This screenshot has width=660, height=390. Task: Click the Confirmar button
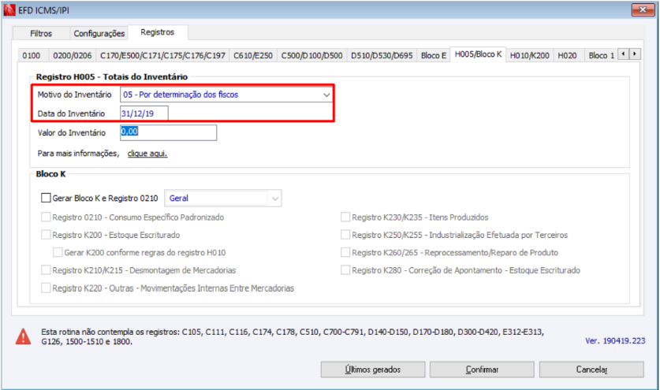(x=482, y=370)
